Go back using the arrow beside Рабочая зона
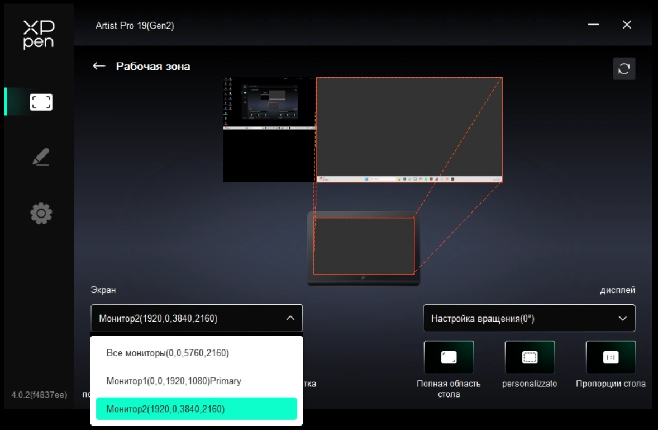The height and width of the screenshot is (430, 658). tap(99, 66)
